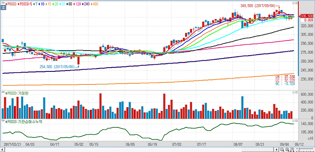Image resolution: width=315 pixels, height=152 pixels.
Task: Click the 140,000 indicator axis label
Action: (x=307, y=124)
